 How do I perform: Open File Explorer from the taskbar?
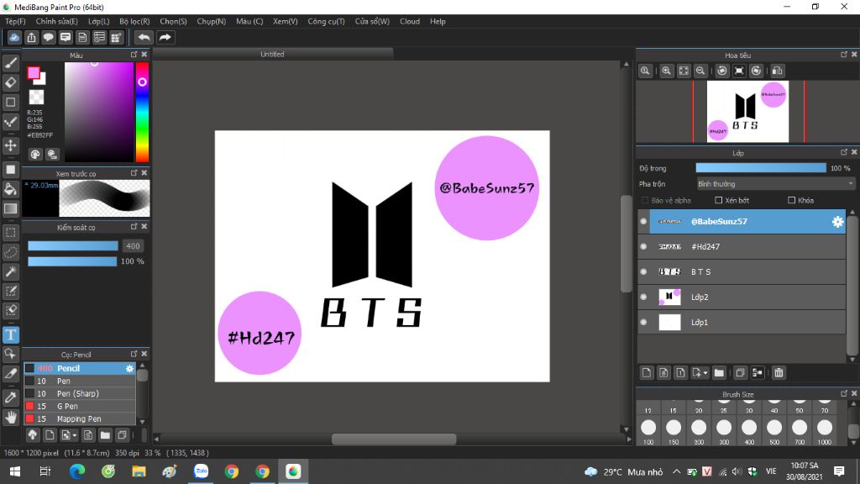[139, 471]
